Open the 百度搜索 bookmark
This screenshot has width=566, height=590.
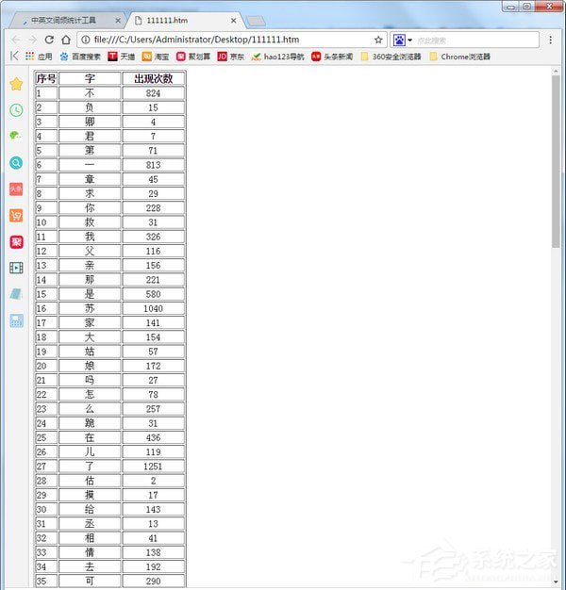coord(79,57)
